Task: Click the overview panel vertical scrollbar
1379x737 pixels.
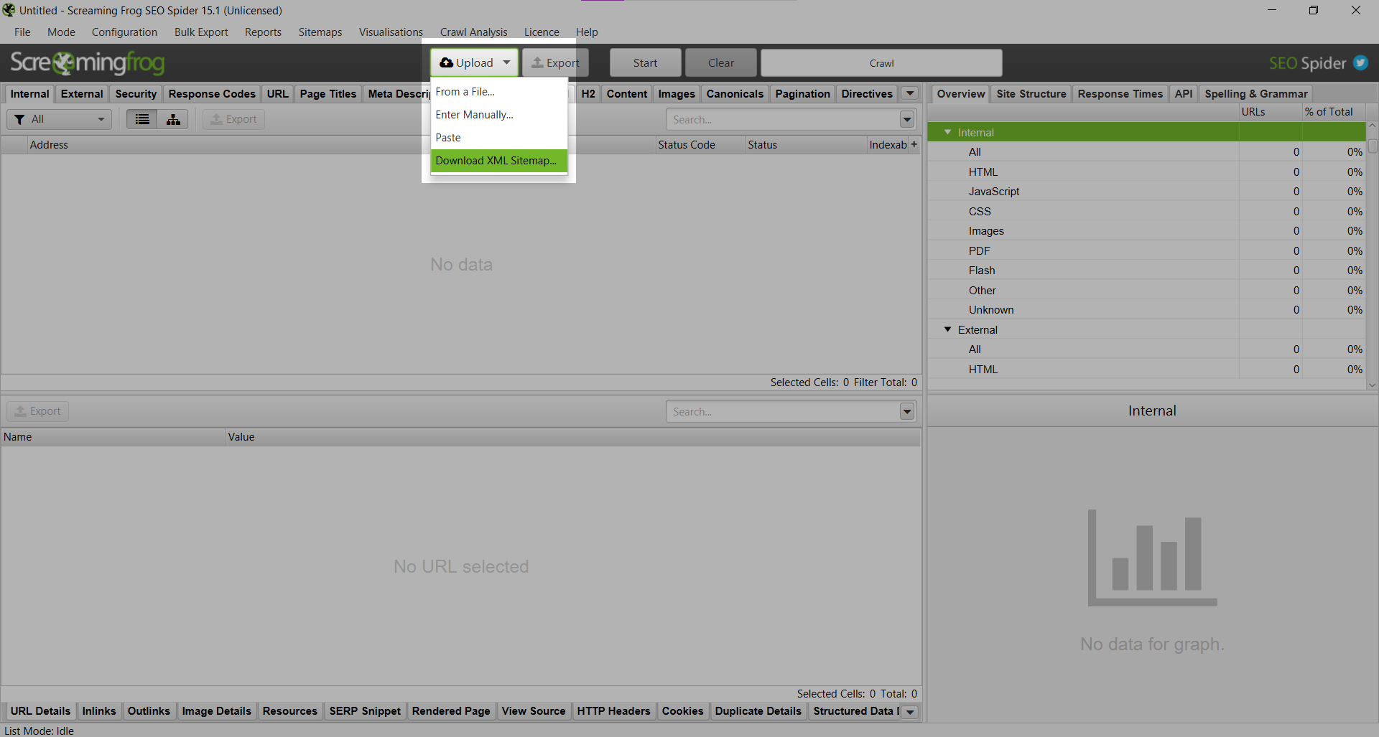Action: (x=1372, y=251)
